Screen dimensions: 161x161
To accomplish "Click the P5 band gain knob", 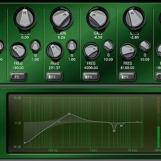I will tap(134, 18).
